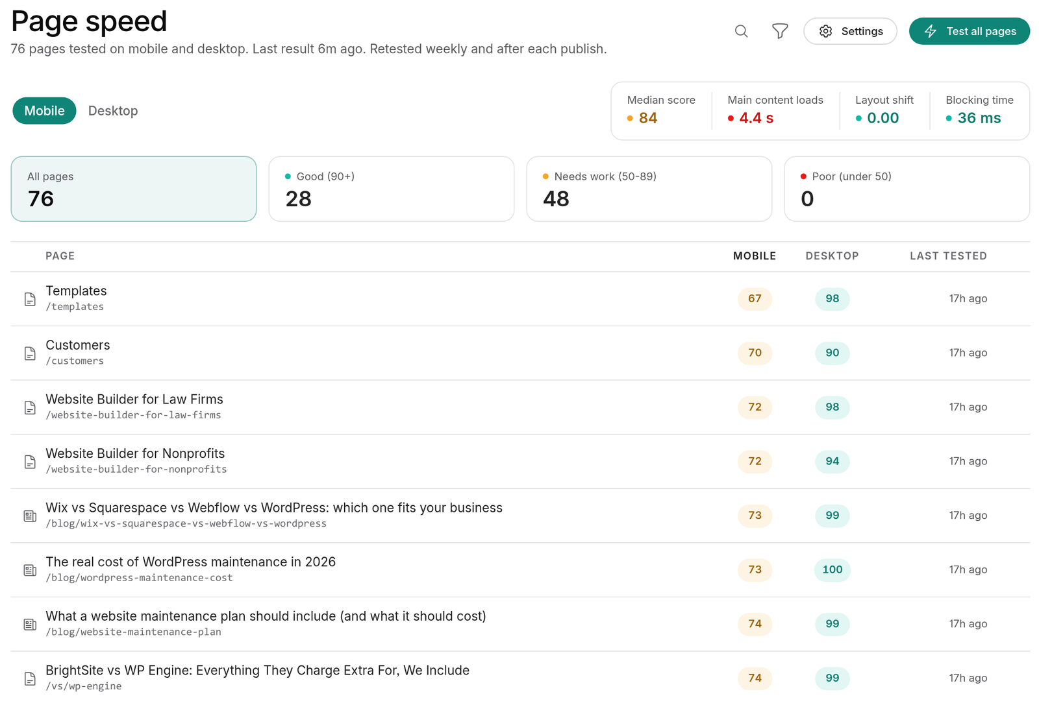Open the Templates page row

[x=520, y=298]
